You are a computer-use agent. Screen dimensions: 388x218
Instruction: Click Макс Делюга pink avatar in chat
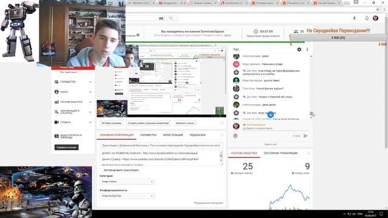236,64
